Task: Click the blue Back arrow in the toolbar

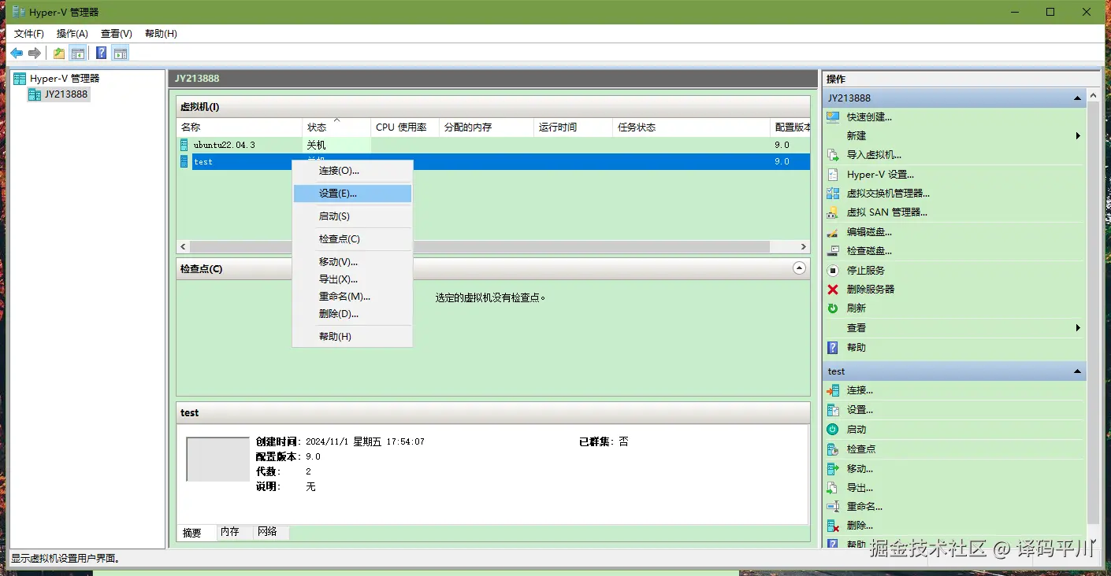Action: pos(17,54)
